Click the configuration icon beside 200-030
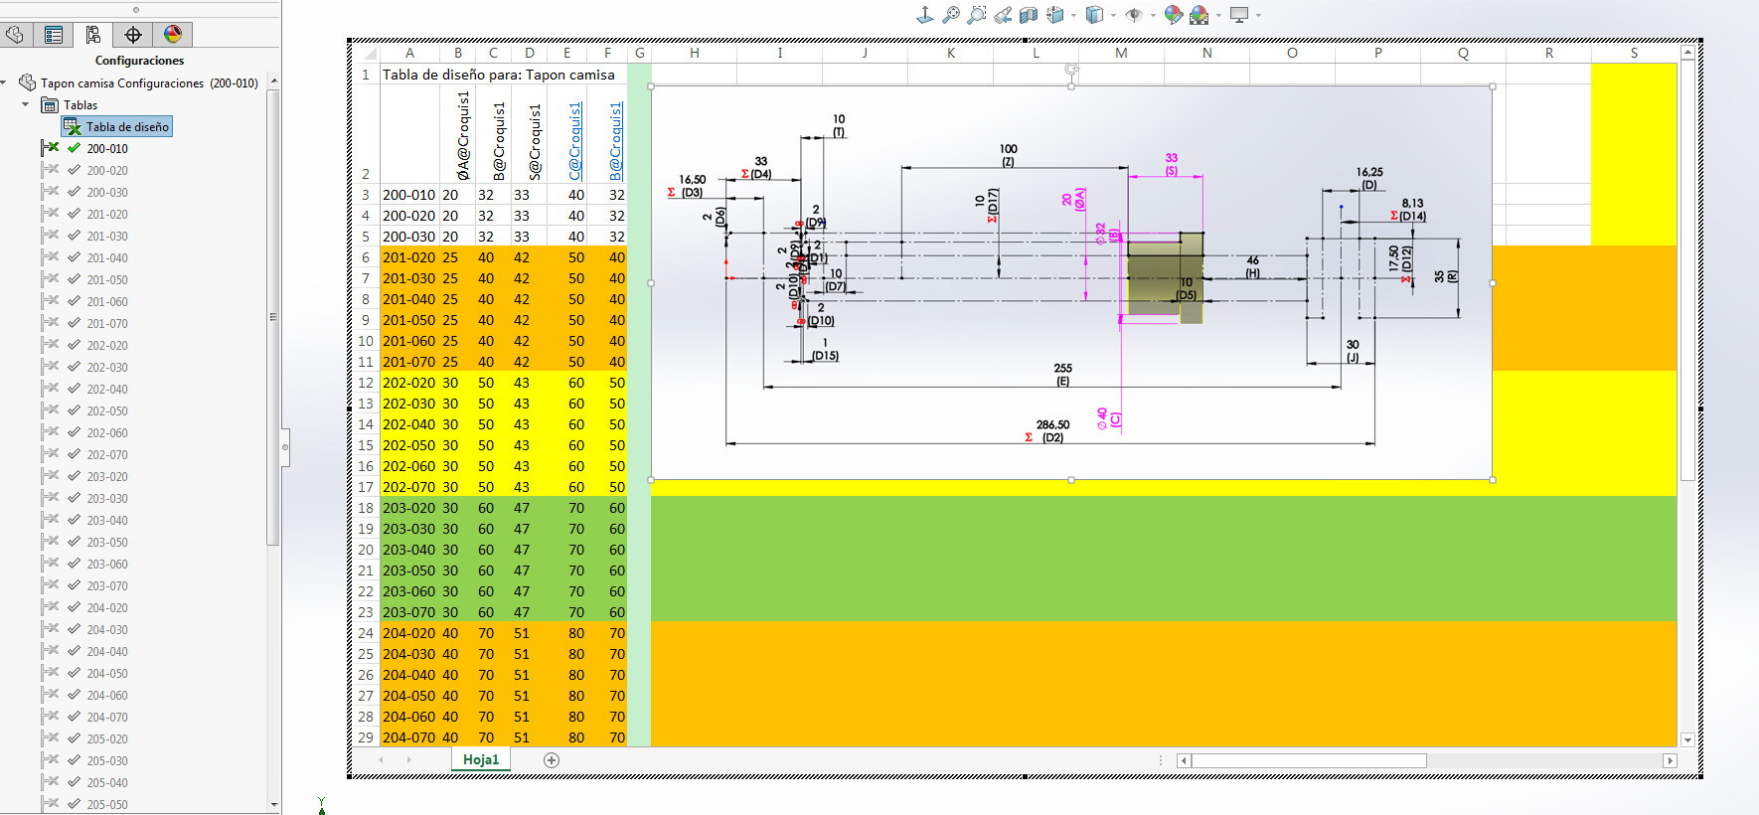Viewport: 1759px width, 815px height. (x=51, y=192)
